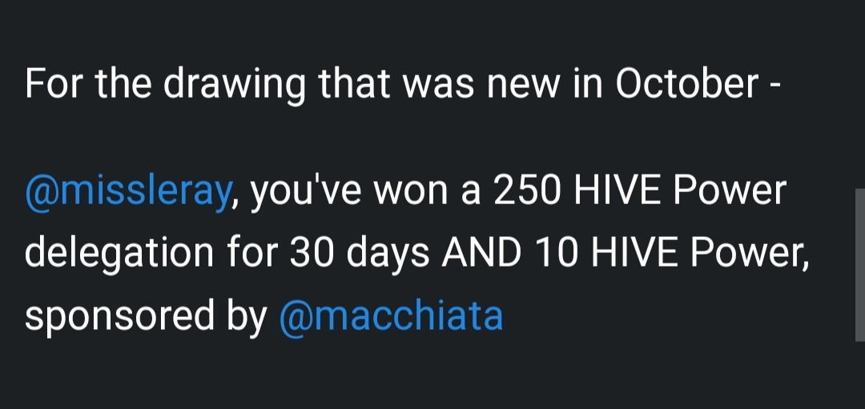Viewport: 865px width, 409px height.
Task: Click the '10' before the second 'HIVE'
Action: [x=556, y=254]
